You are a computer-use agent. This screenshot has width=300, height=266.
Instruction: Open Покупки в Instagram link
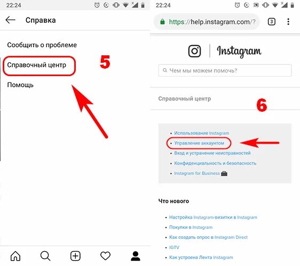(191, 227)
